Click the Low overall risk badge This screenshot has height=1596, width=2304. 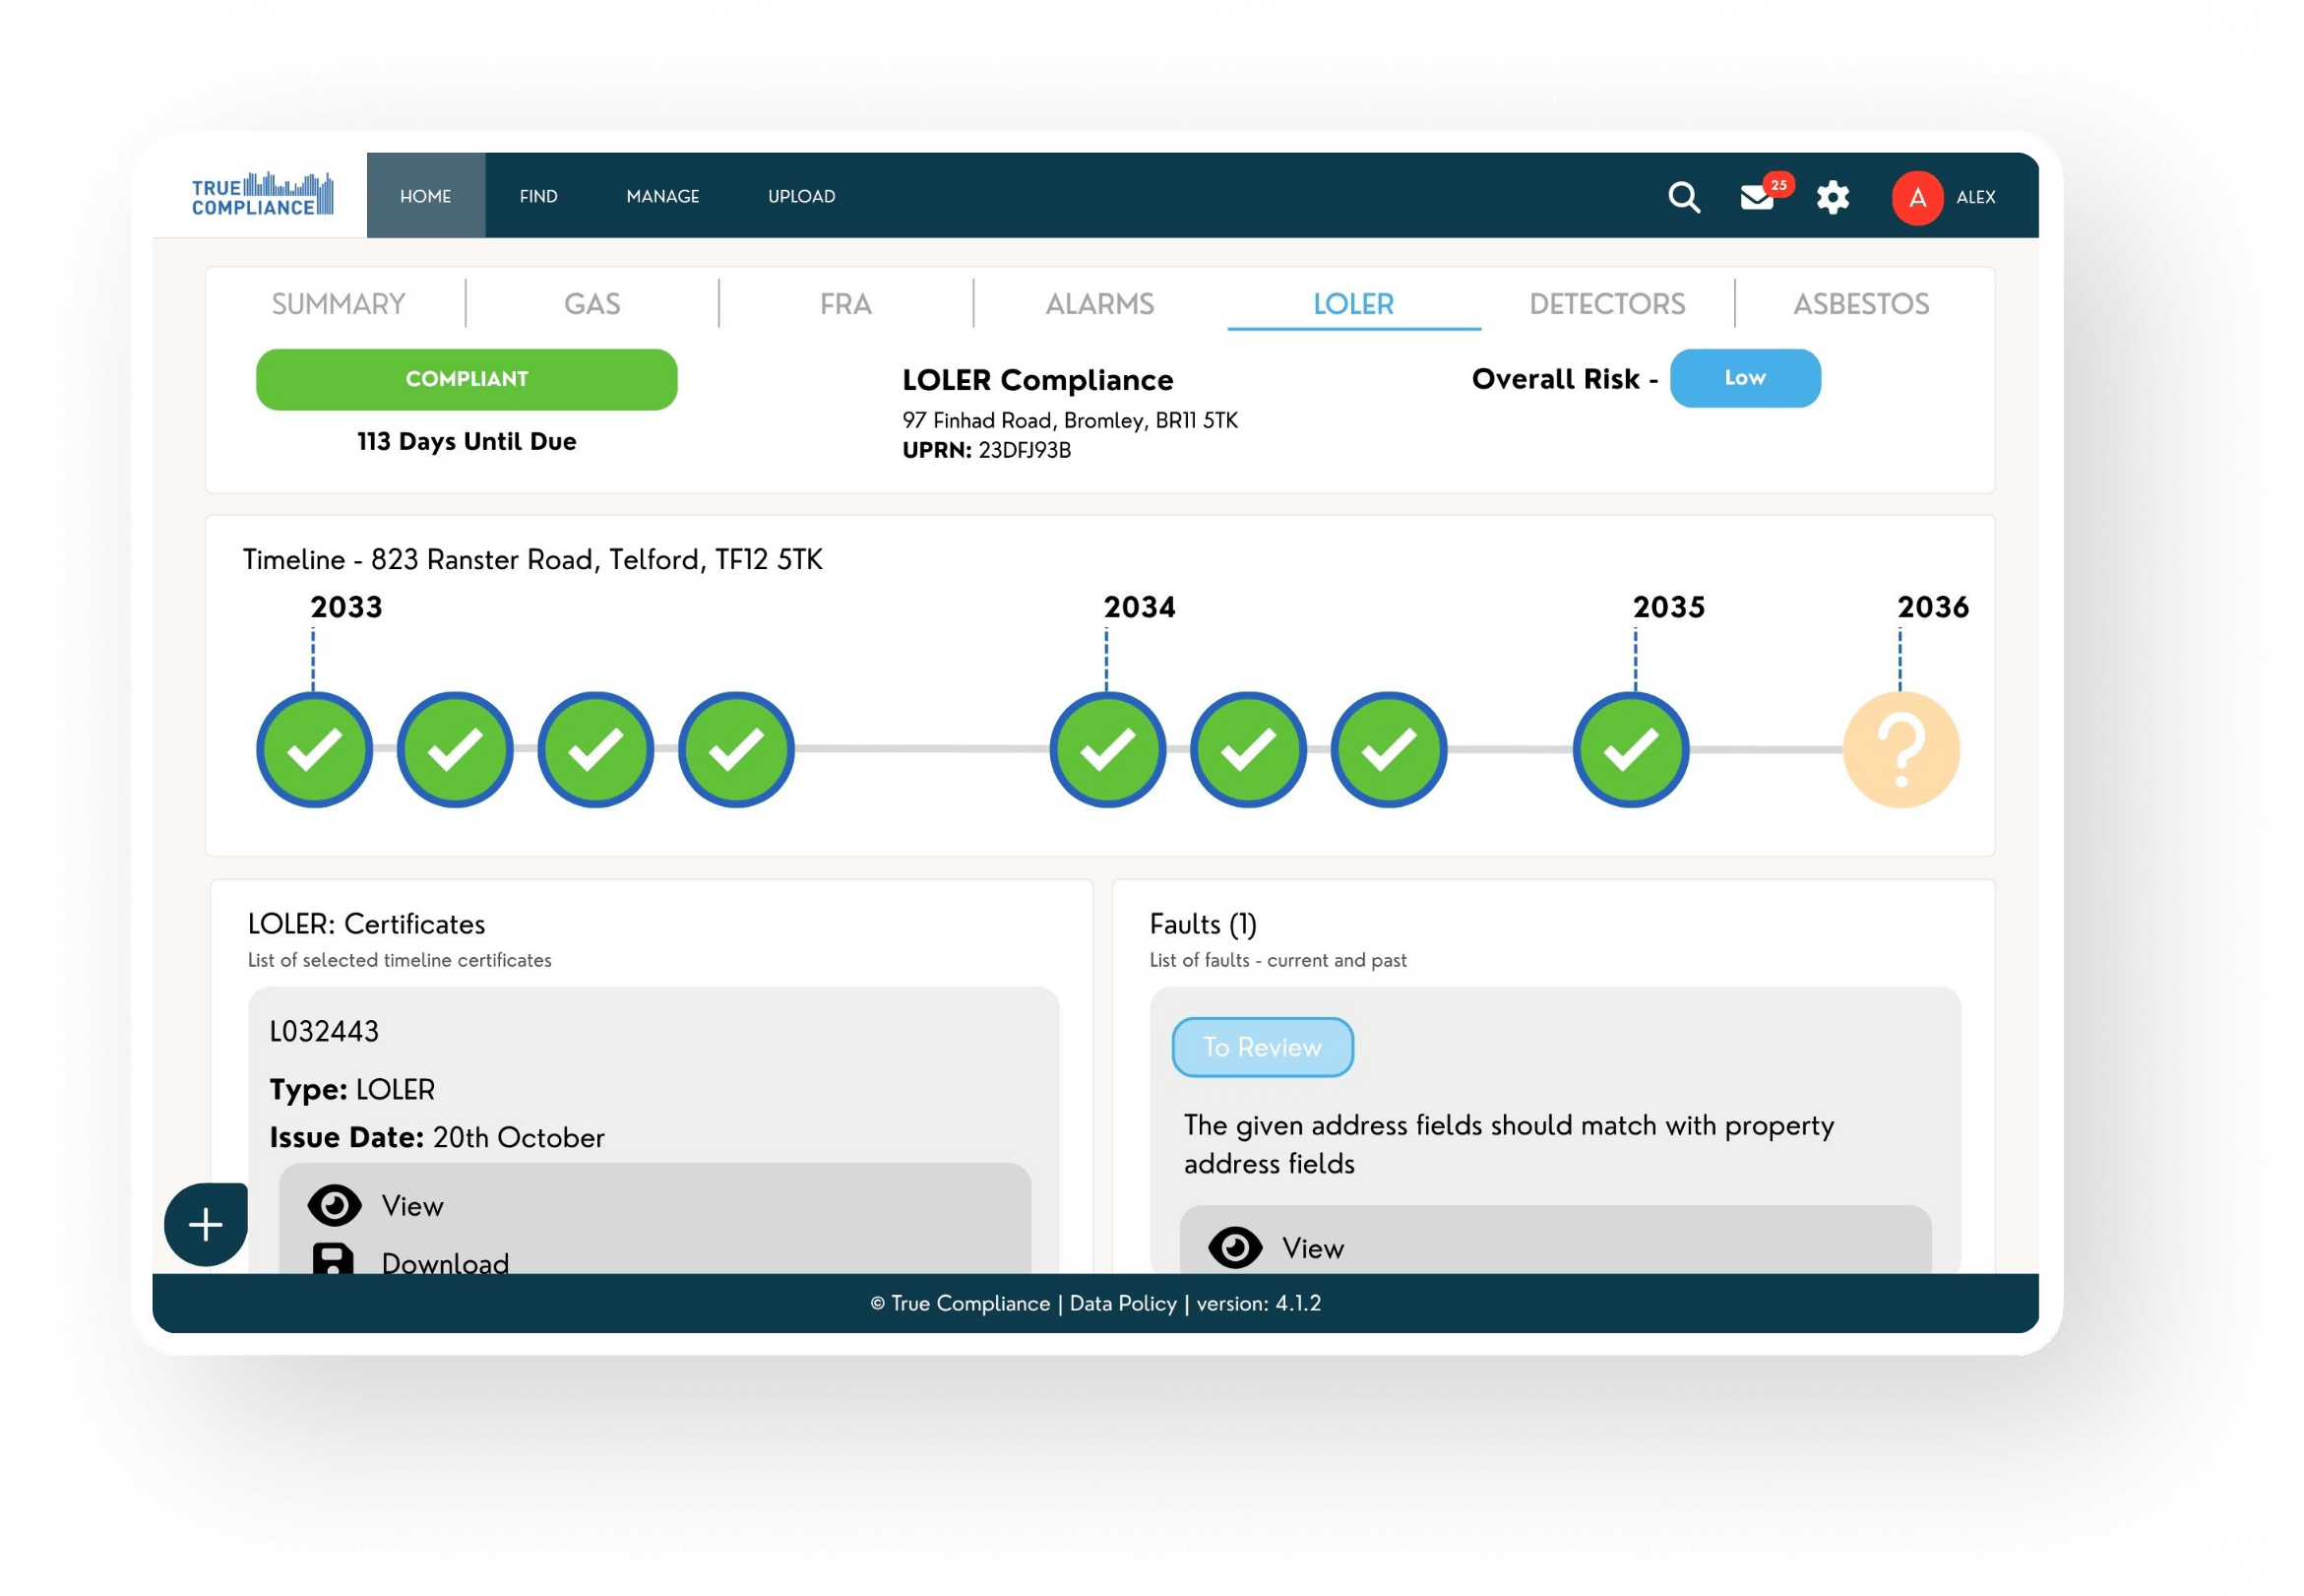[x=1744, y=378]
